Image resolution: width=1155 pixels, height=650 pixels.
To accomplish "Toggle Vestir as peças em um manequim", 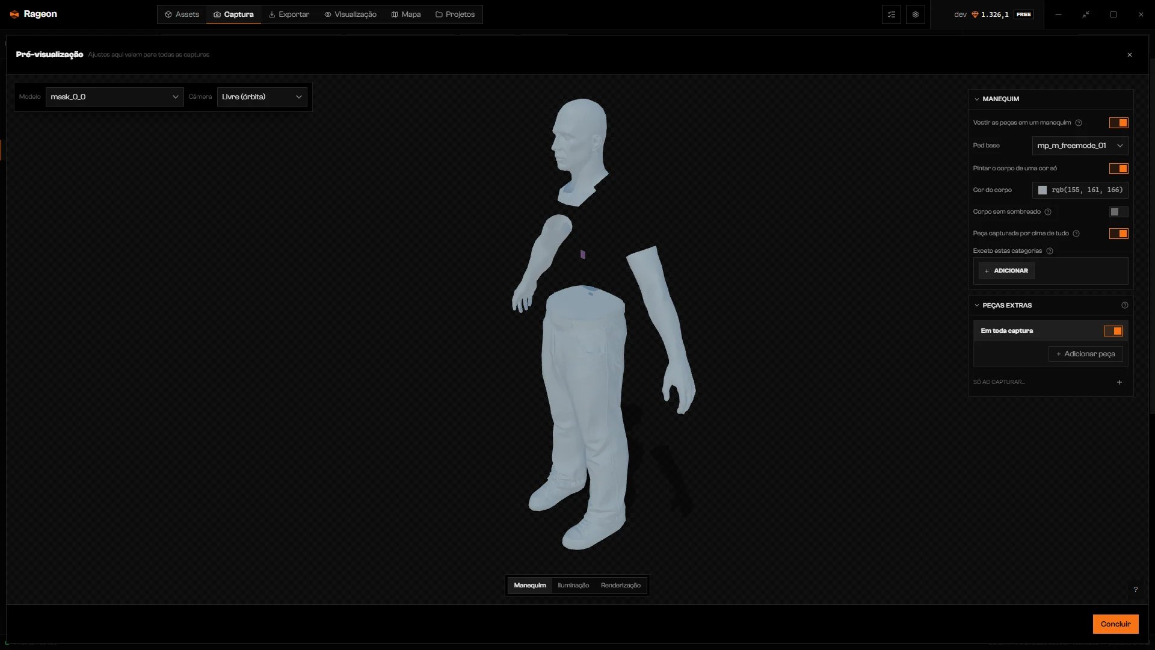I will click(x=1119, y=123).
